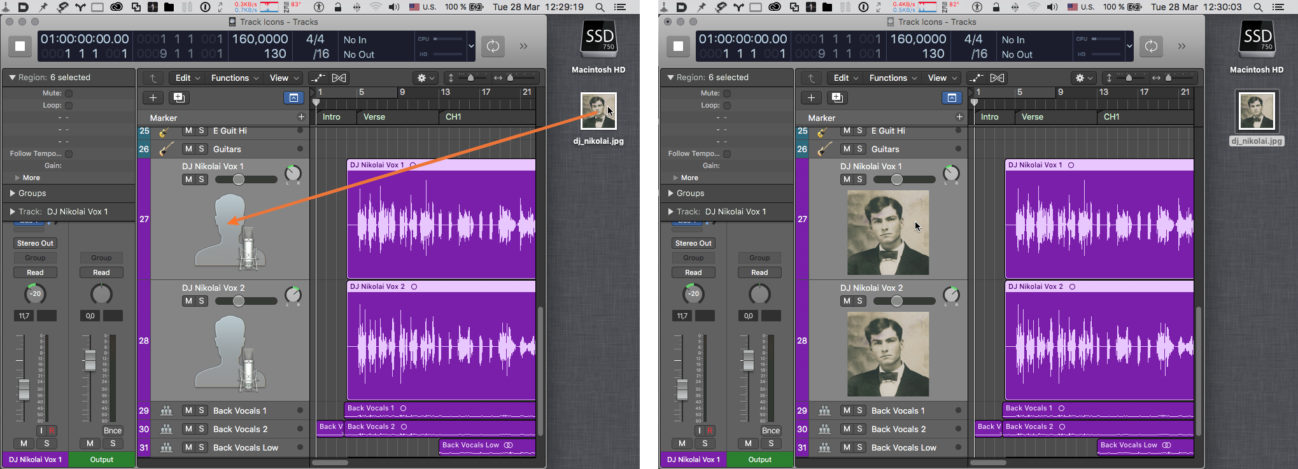
Task: Click the volume speaker icon, 12:29:19 menu bar
Action: [x=395, y=7]
